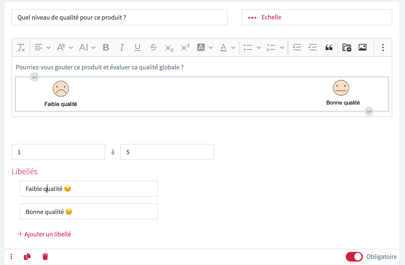
Task: Toggle strikethrough text formatting
Action: 153,48
